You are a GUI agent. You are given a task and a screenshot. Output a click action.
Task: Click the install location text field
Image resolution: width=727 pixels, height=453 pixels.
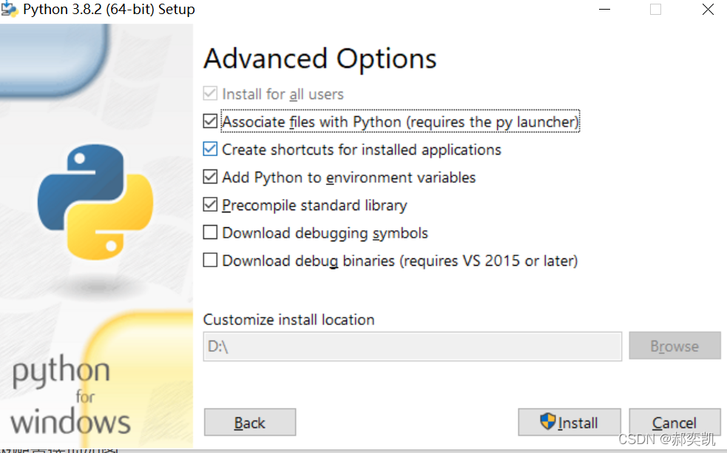click(x=412, y=346)
